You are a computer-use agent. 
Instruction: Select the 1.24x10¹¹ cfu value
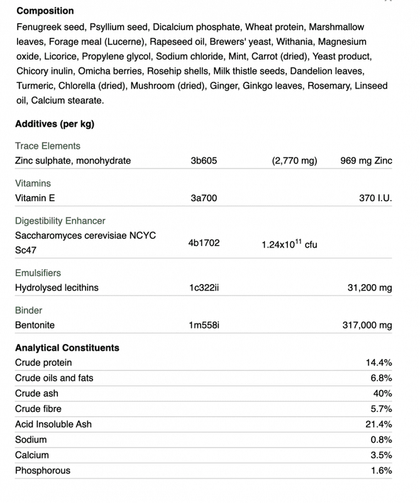pyautogui.click(x=289, y=244)
